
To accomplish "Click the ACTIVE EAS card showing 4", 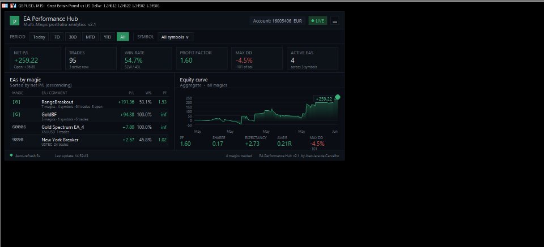I will pyautogui.click(x=313, y=59).
